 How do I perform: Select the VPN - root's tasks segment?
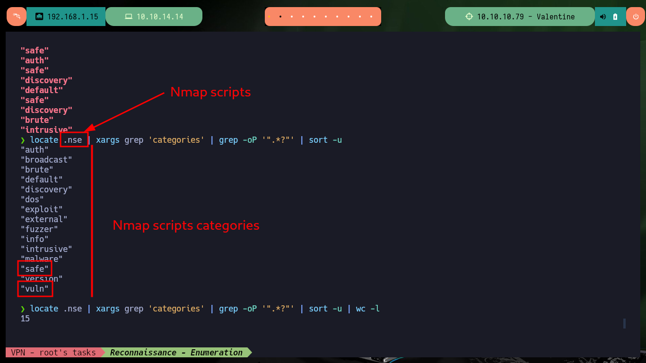[x=53, y=352]
